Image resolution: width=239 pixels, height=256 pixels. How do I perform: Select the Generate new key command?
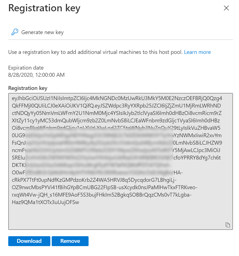tap(38, 32)
